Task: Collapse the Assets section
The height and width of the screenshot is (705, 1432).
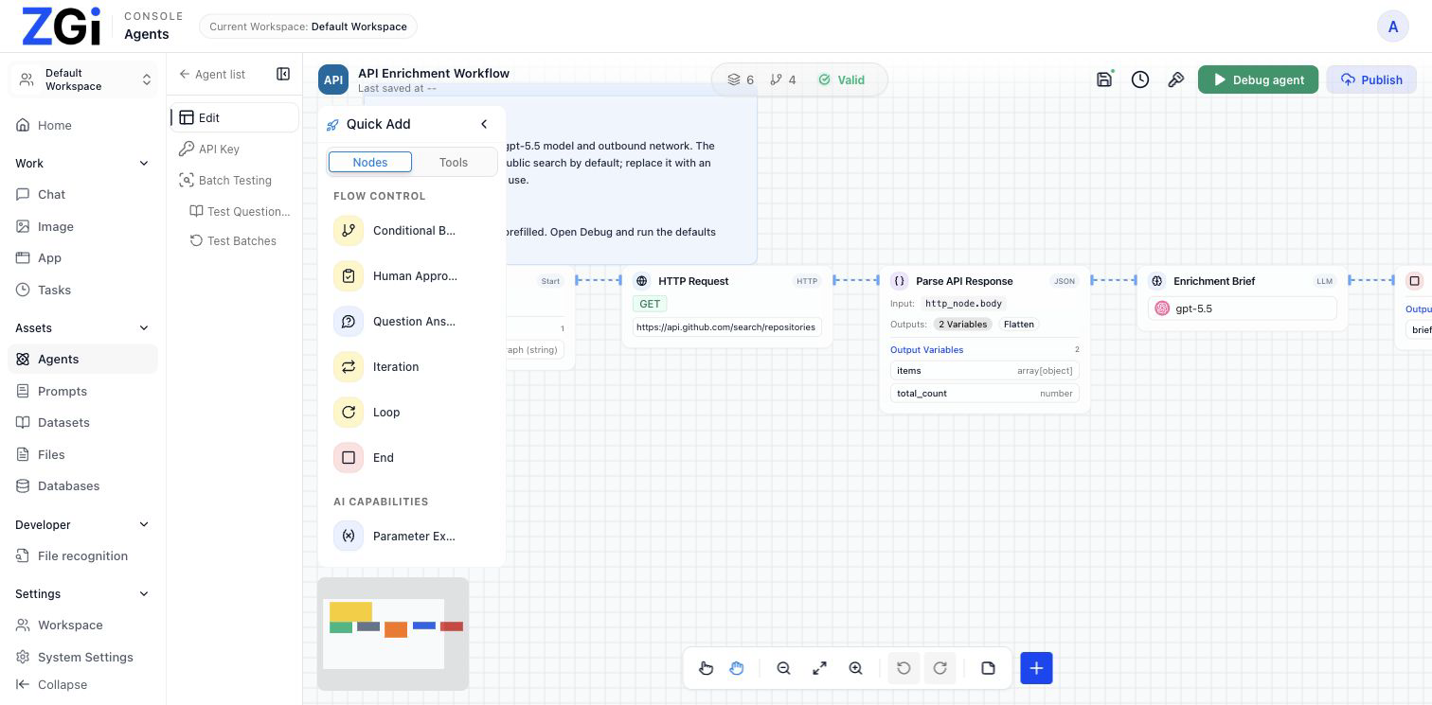Action: pyautogui.click(x=144, y=328)
